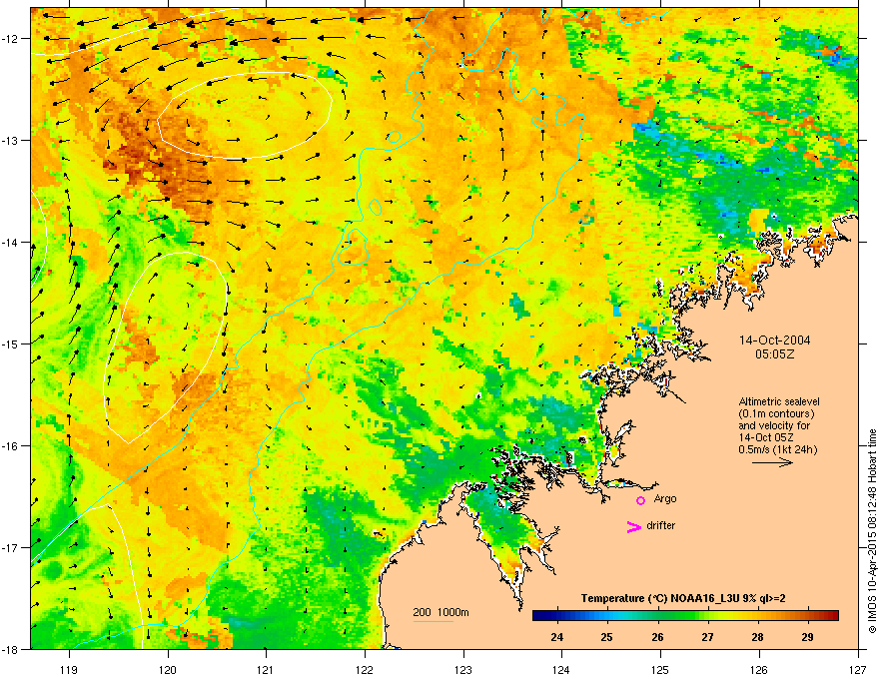Click the magenta drifter arrowhead symbol
The height and width of the screenshot is (679, 879).
coord(634,526)
